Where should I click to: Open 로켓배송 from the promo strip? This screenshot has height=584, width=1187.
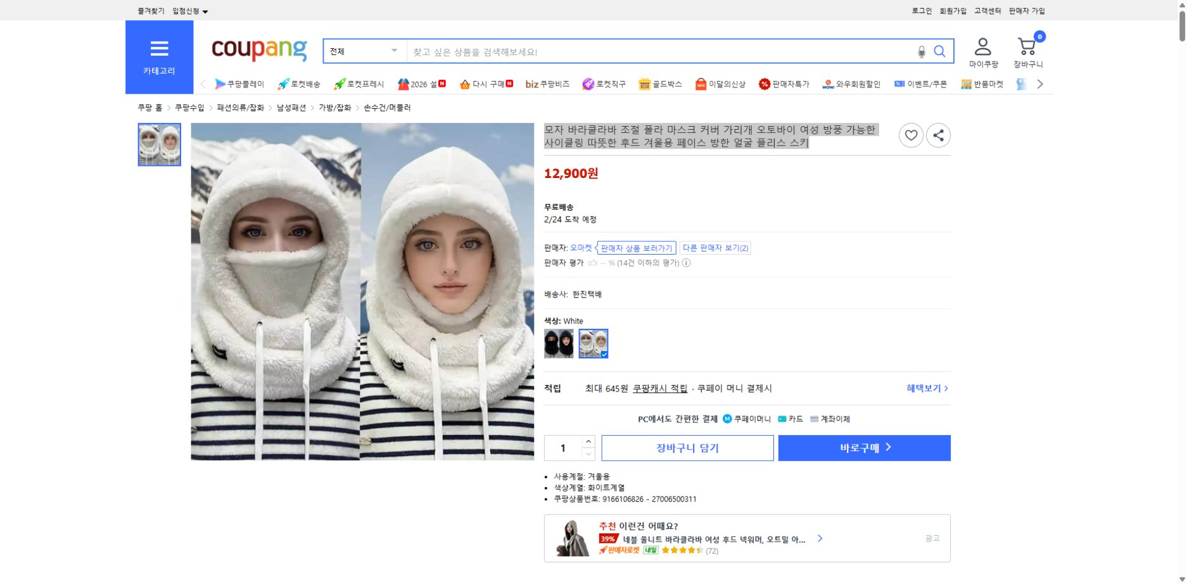301,84
